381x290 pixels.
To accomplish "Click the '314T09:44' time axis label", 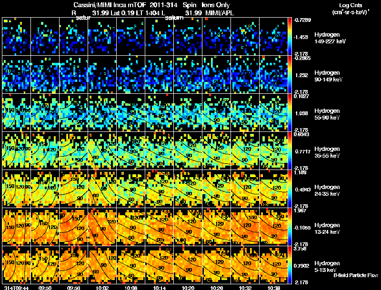I will pyautogui.click(x=17, y=288).
